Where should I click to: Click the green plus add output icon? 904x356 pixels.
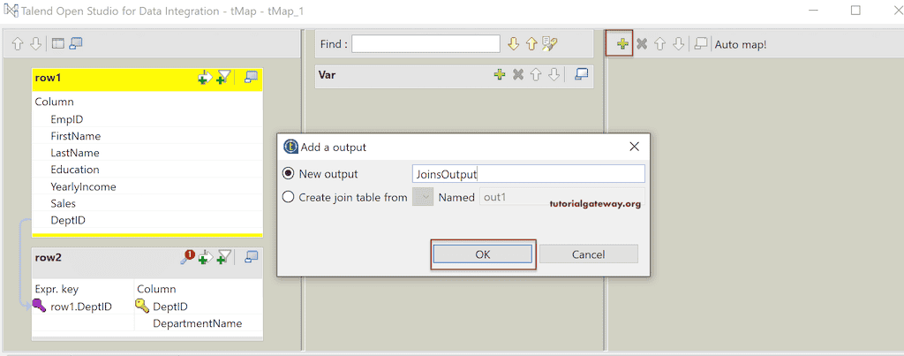click(x=622, y=43)
